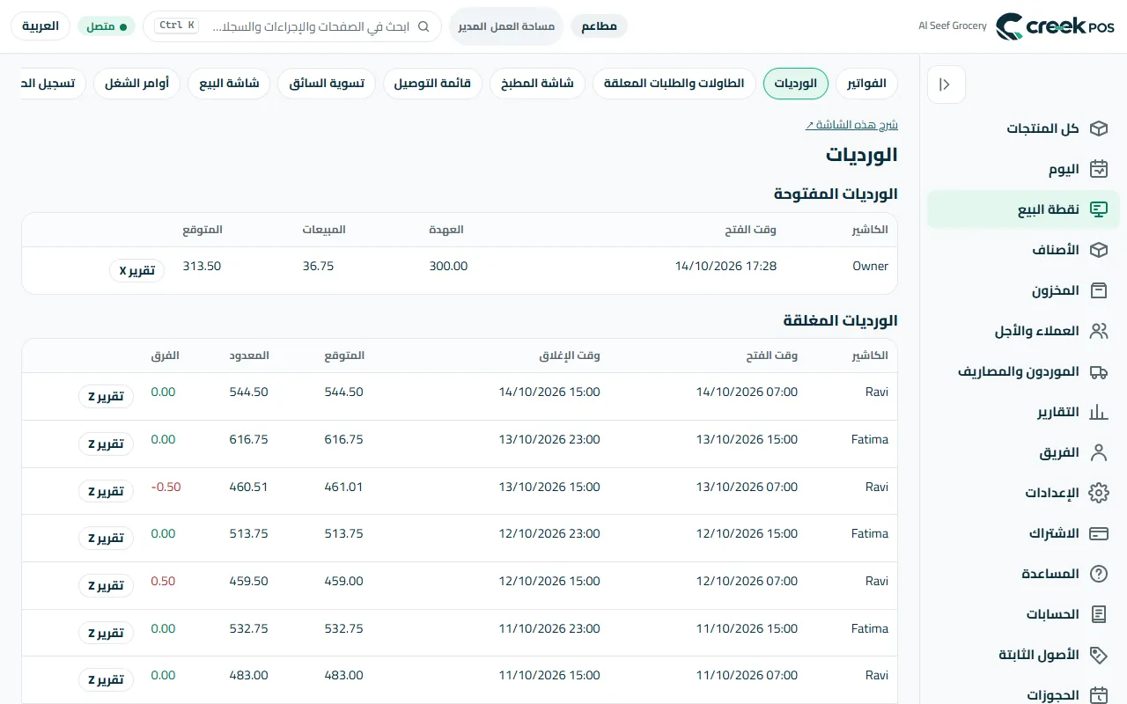This screenshot has height=704, width=1127.
Task: Click the settings gear icon
Action: point(1098,493)
